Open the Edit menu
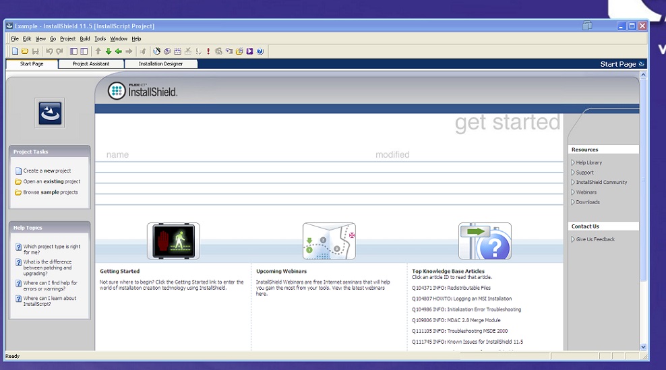This screenshot has width=666, height=370. click(x=27, y=38)
